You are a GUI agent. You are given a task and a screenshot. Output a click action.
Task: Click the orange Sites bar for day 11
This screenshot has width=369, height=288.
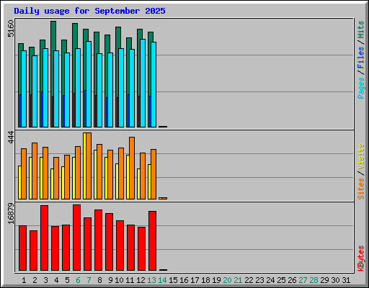tap(132, 168)
